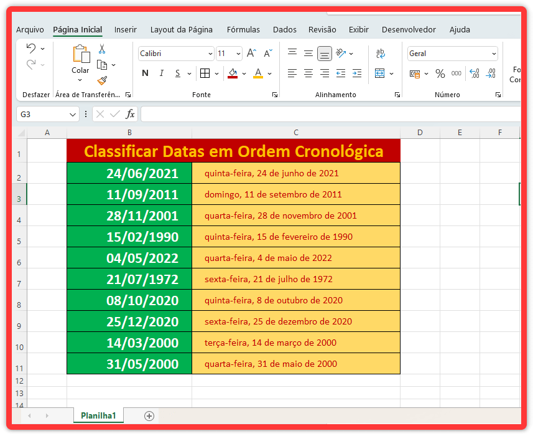Toggle center text alignment
Viewport: 533px width, 436px height.
click(x=308, y=73)
